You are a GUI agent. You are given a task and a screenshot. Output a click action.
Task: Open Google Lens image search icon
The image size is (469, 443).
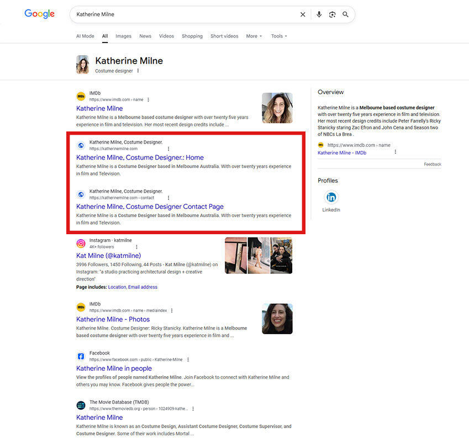(332, 14)
